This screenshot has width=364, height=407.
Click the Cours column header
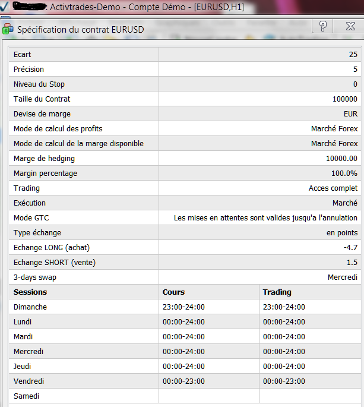173,292
